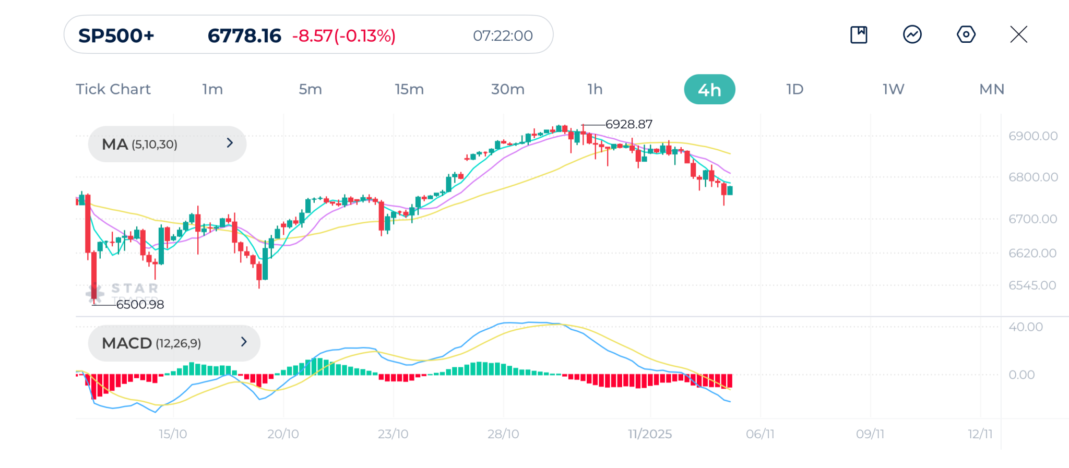This screenshot has height=468, width=1069.
Task: Open the chart indicators icon
Action: click(912, 35)
